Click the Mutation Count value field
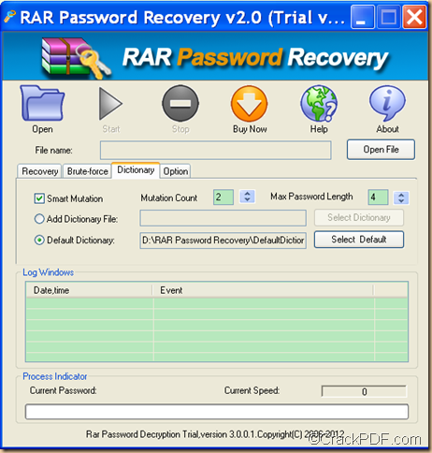This screenshot has height=453, width=432. pyautogui.click(x=223, y=197)
